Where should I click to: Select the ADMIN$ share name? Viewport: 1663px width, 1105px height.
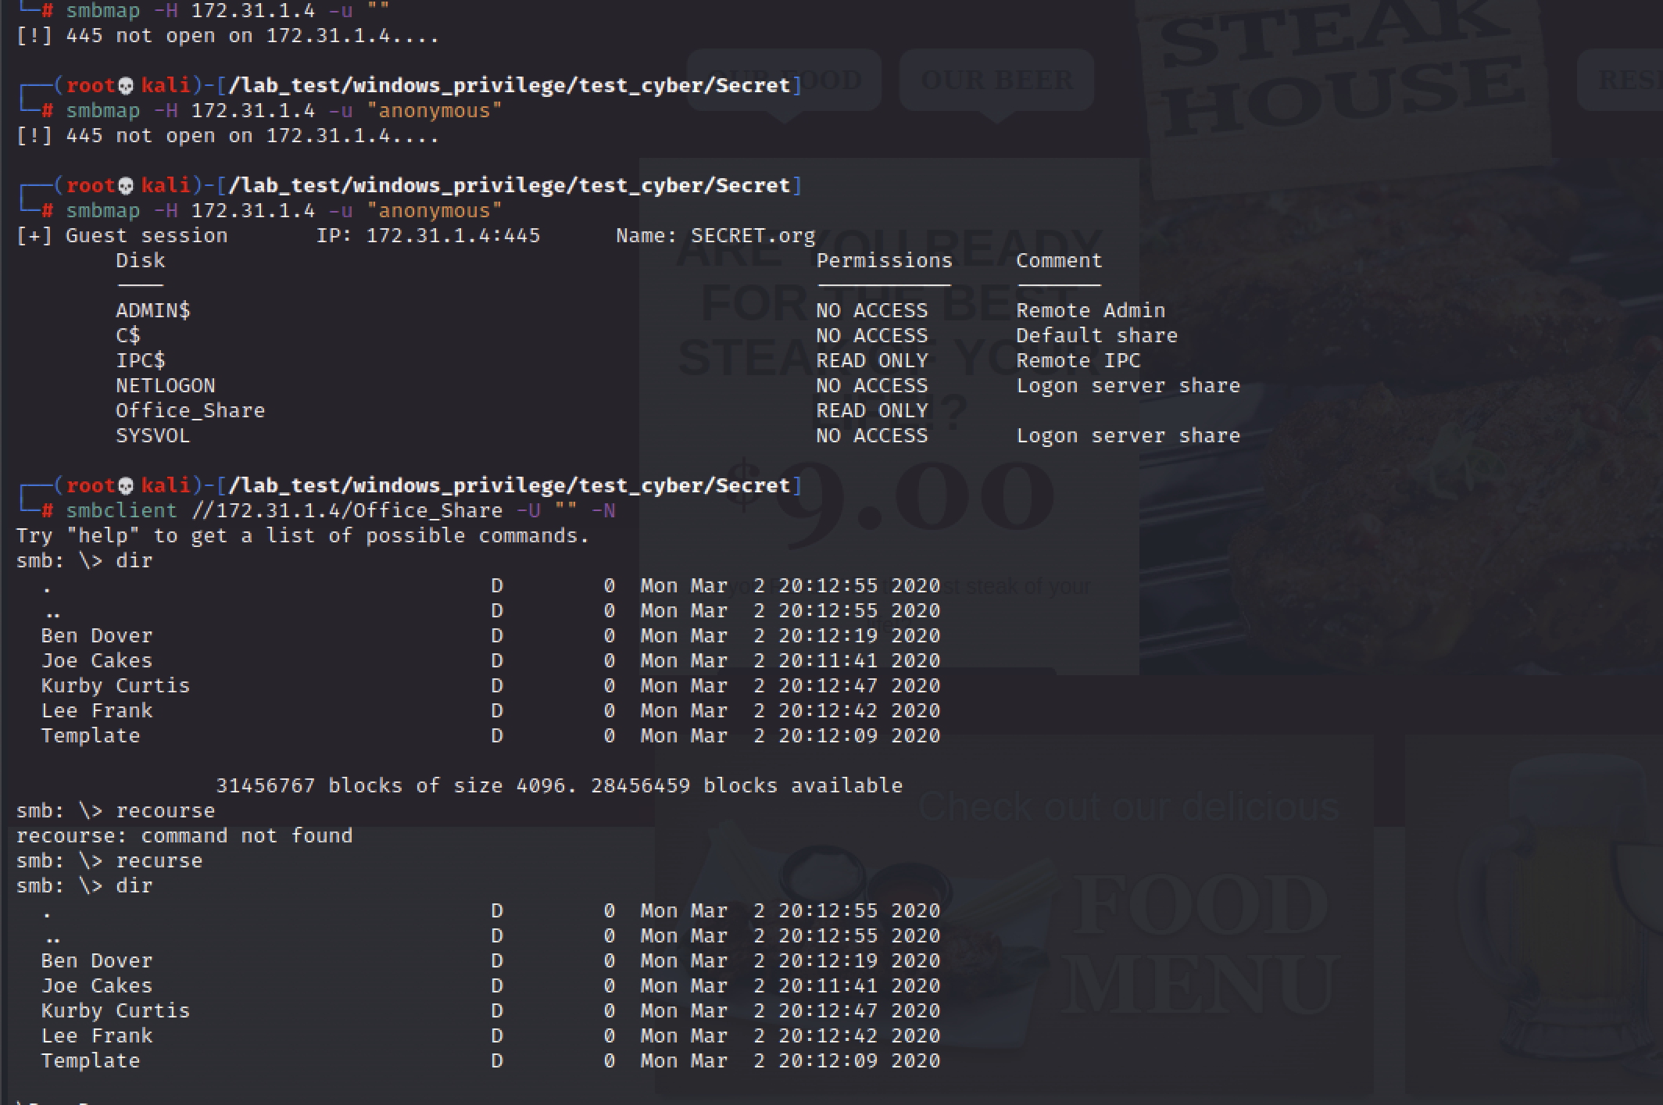(x=152, y=311)
